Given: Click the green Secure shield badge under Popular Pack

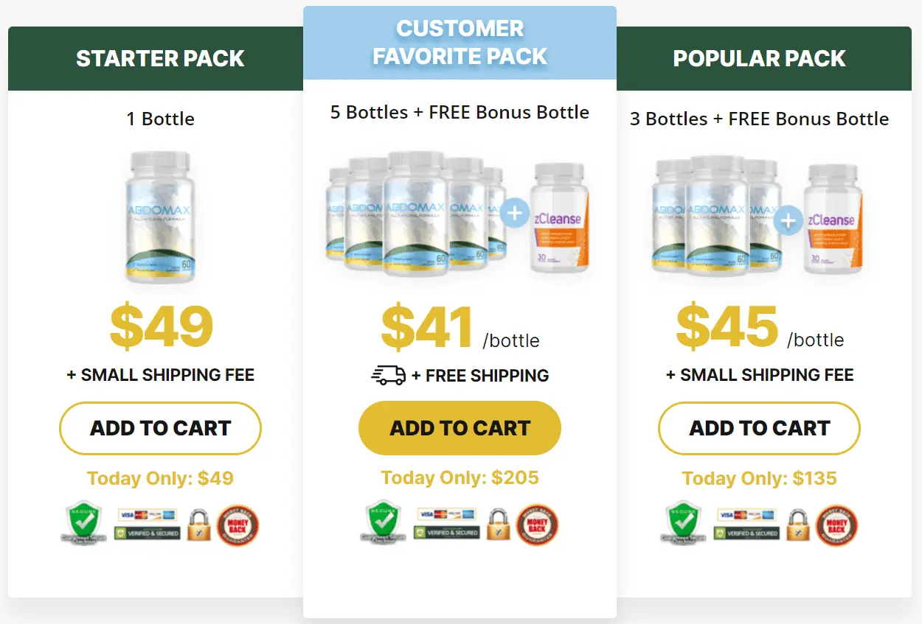Looking at the screenshot, I should coord(682,523).
